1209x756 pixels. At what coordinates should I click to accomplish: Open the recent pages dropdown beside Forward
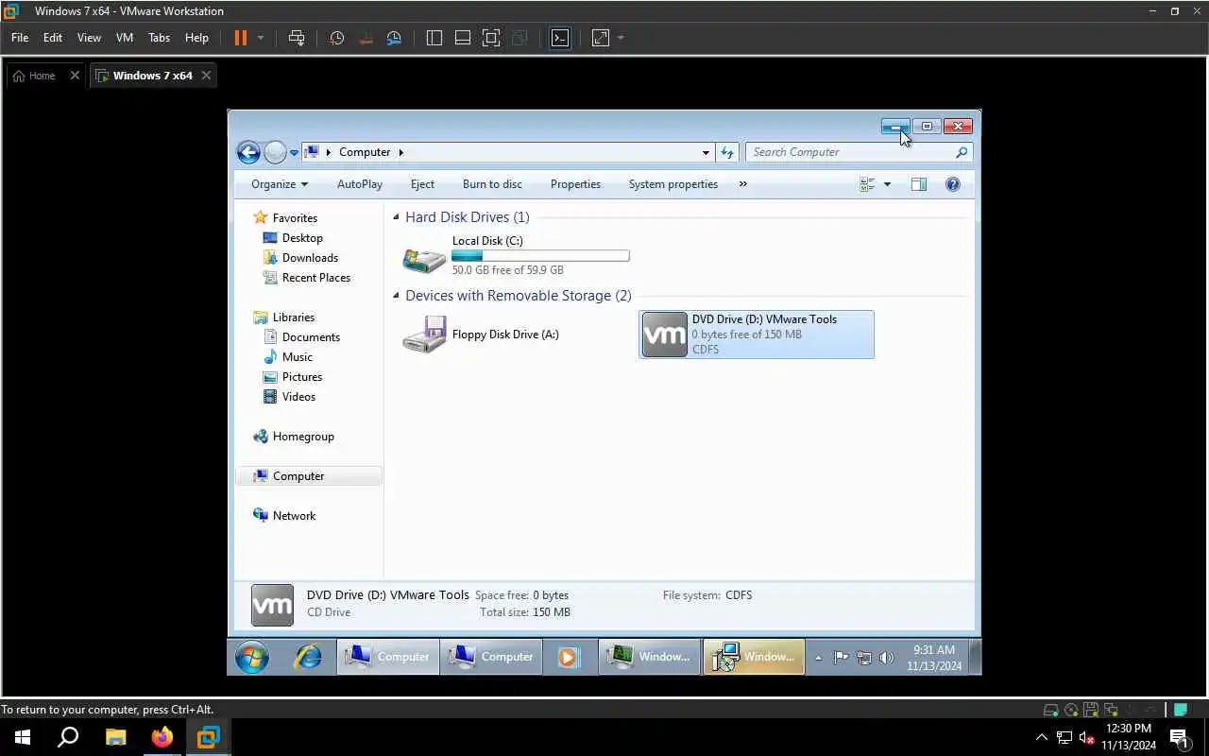[294, 152]
